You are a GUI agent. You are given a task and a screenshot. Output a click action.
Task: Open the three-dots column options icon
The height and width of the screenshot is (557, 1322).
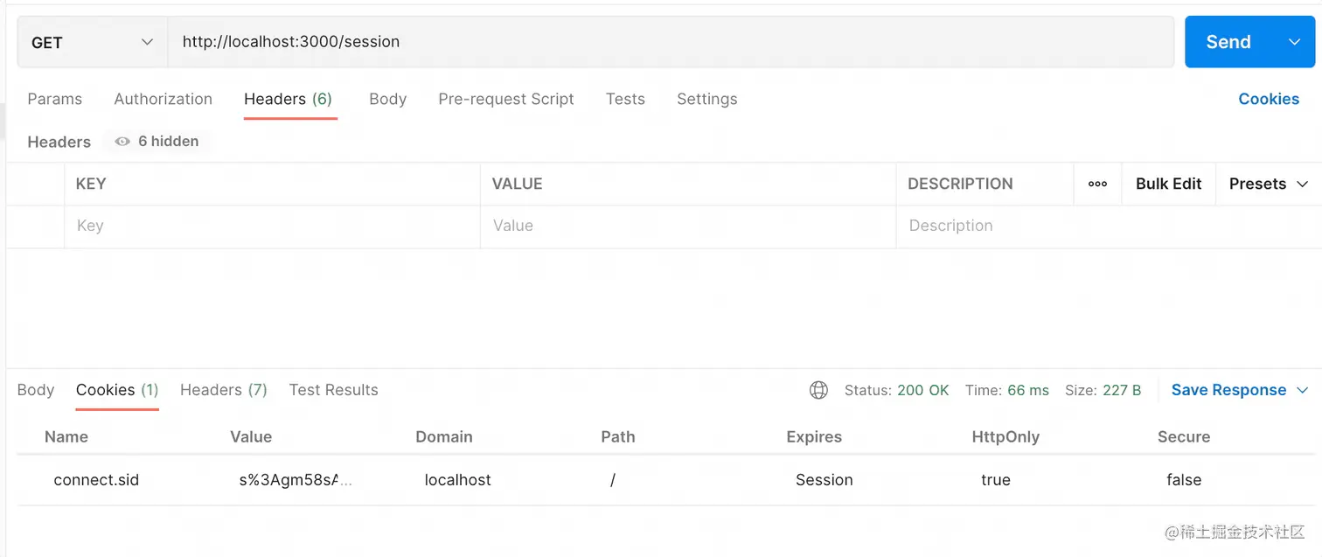1097,184
